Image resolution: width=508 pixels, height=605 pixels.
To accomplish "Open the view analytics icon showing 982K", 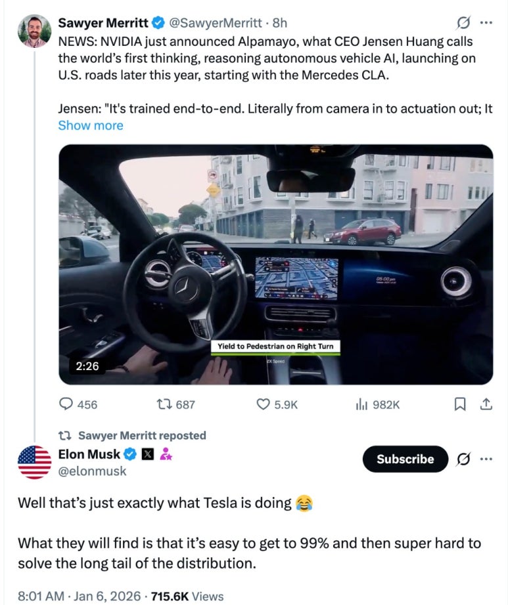I will (361, 404).
